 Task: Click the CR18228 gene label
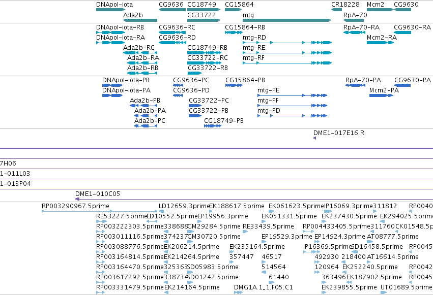coord(345,5)
